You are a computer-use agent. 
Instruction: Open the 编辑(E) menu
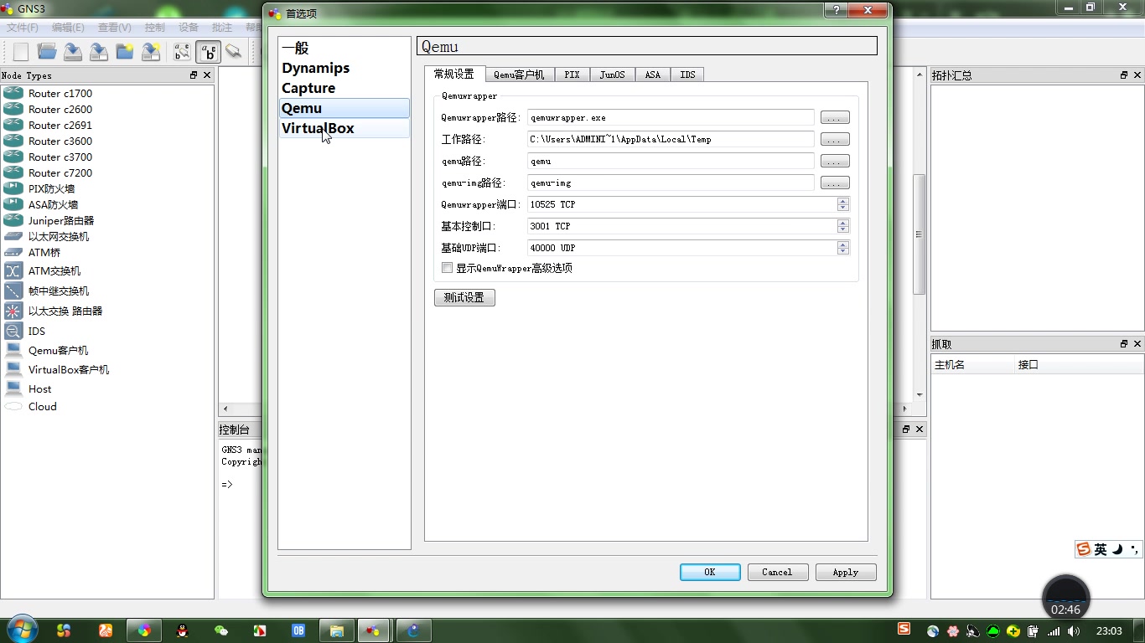coord(69,28)
